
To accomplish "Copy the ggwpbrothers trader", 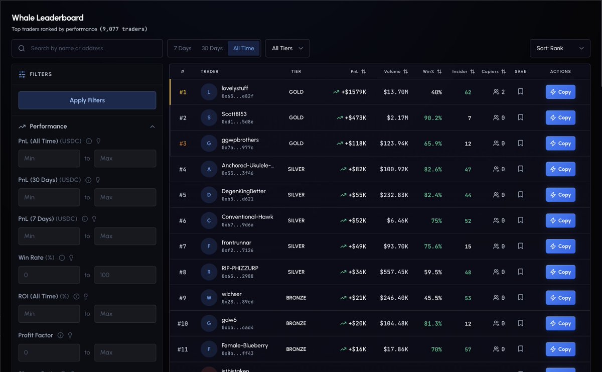I will click(x=560, y=144).
